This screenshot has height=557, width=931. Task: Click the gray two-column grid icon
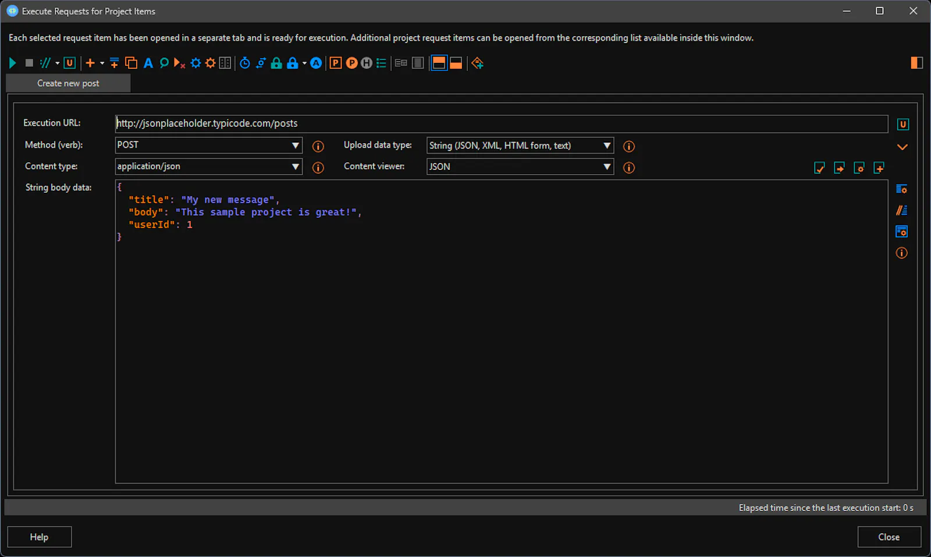click(225, 63)
